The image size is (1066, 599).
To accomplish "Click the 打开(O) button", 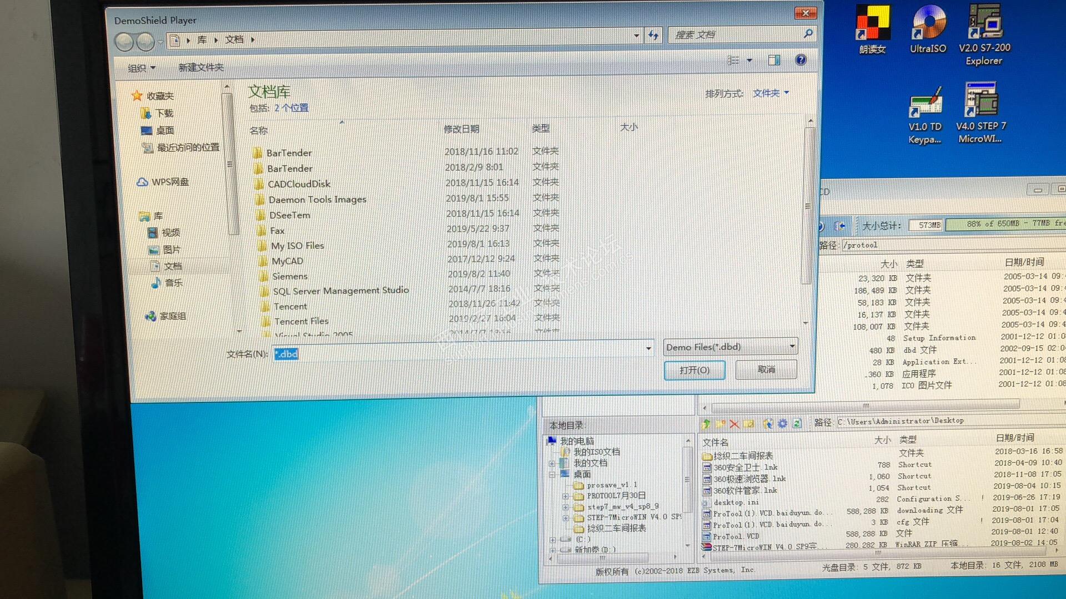I will pos(694,370).
